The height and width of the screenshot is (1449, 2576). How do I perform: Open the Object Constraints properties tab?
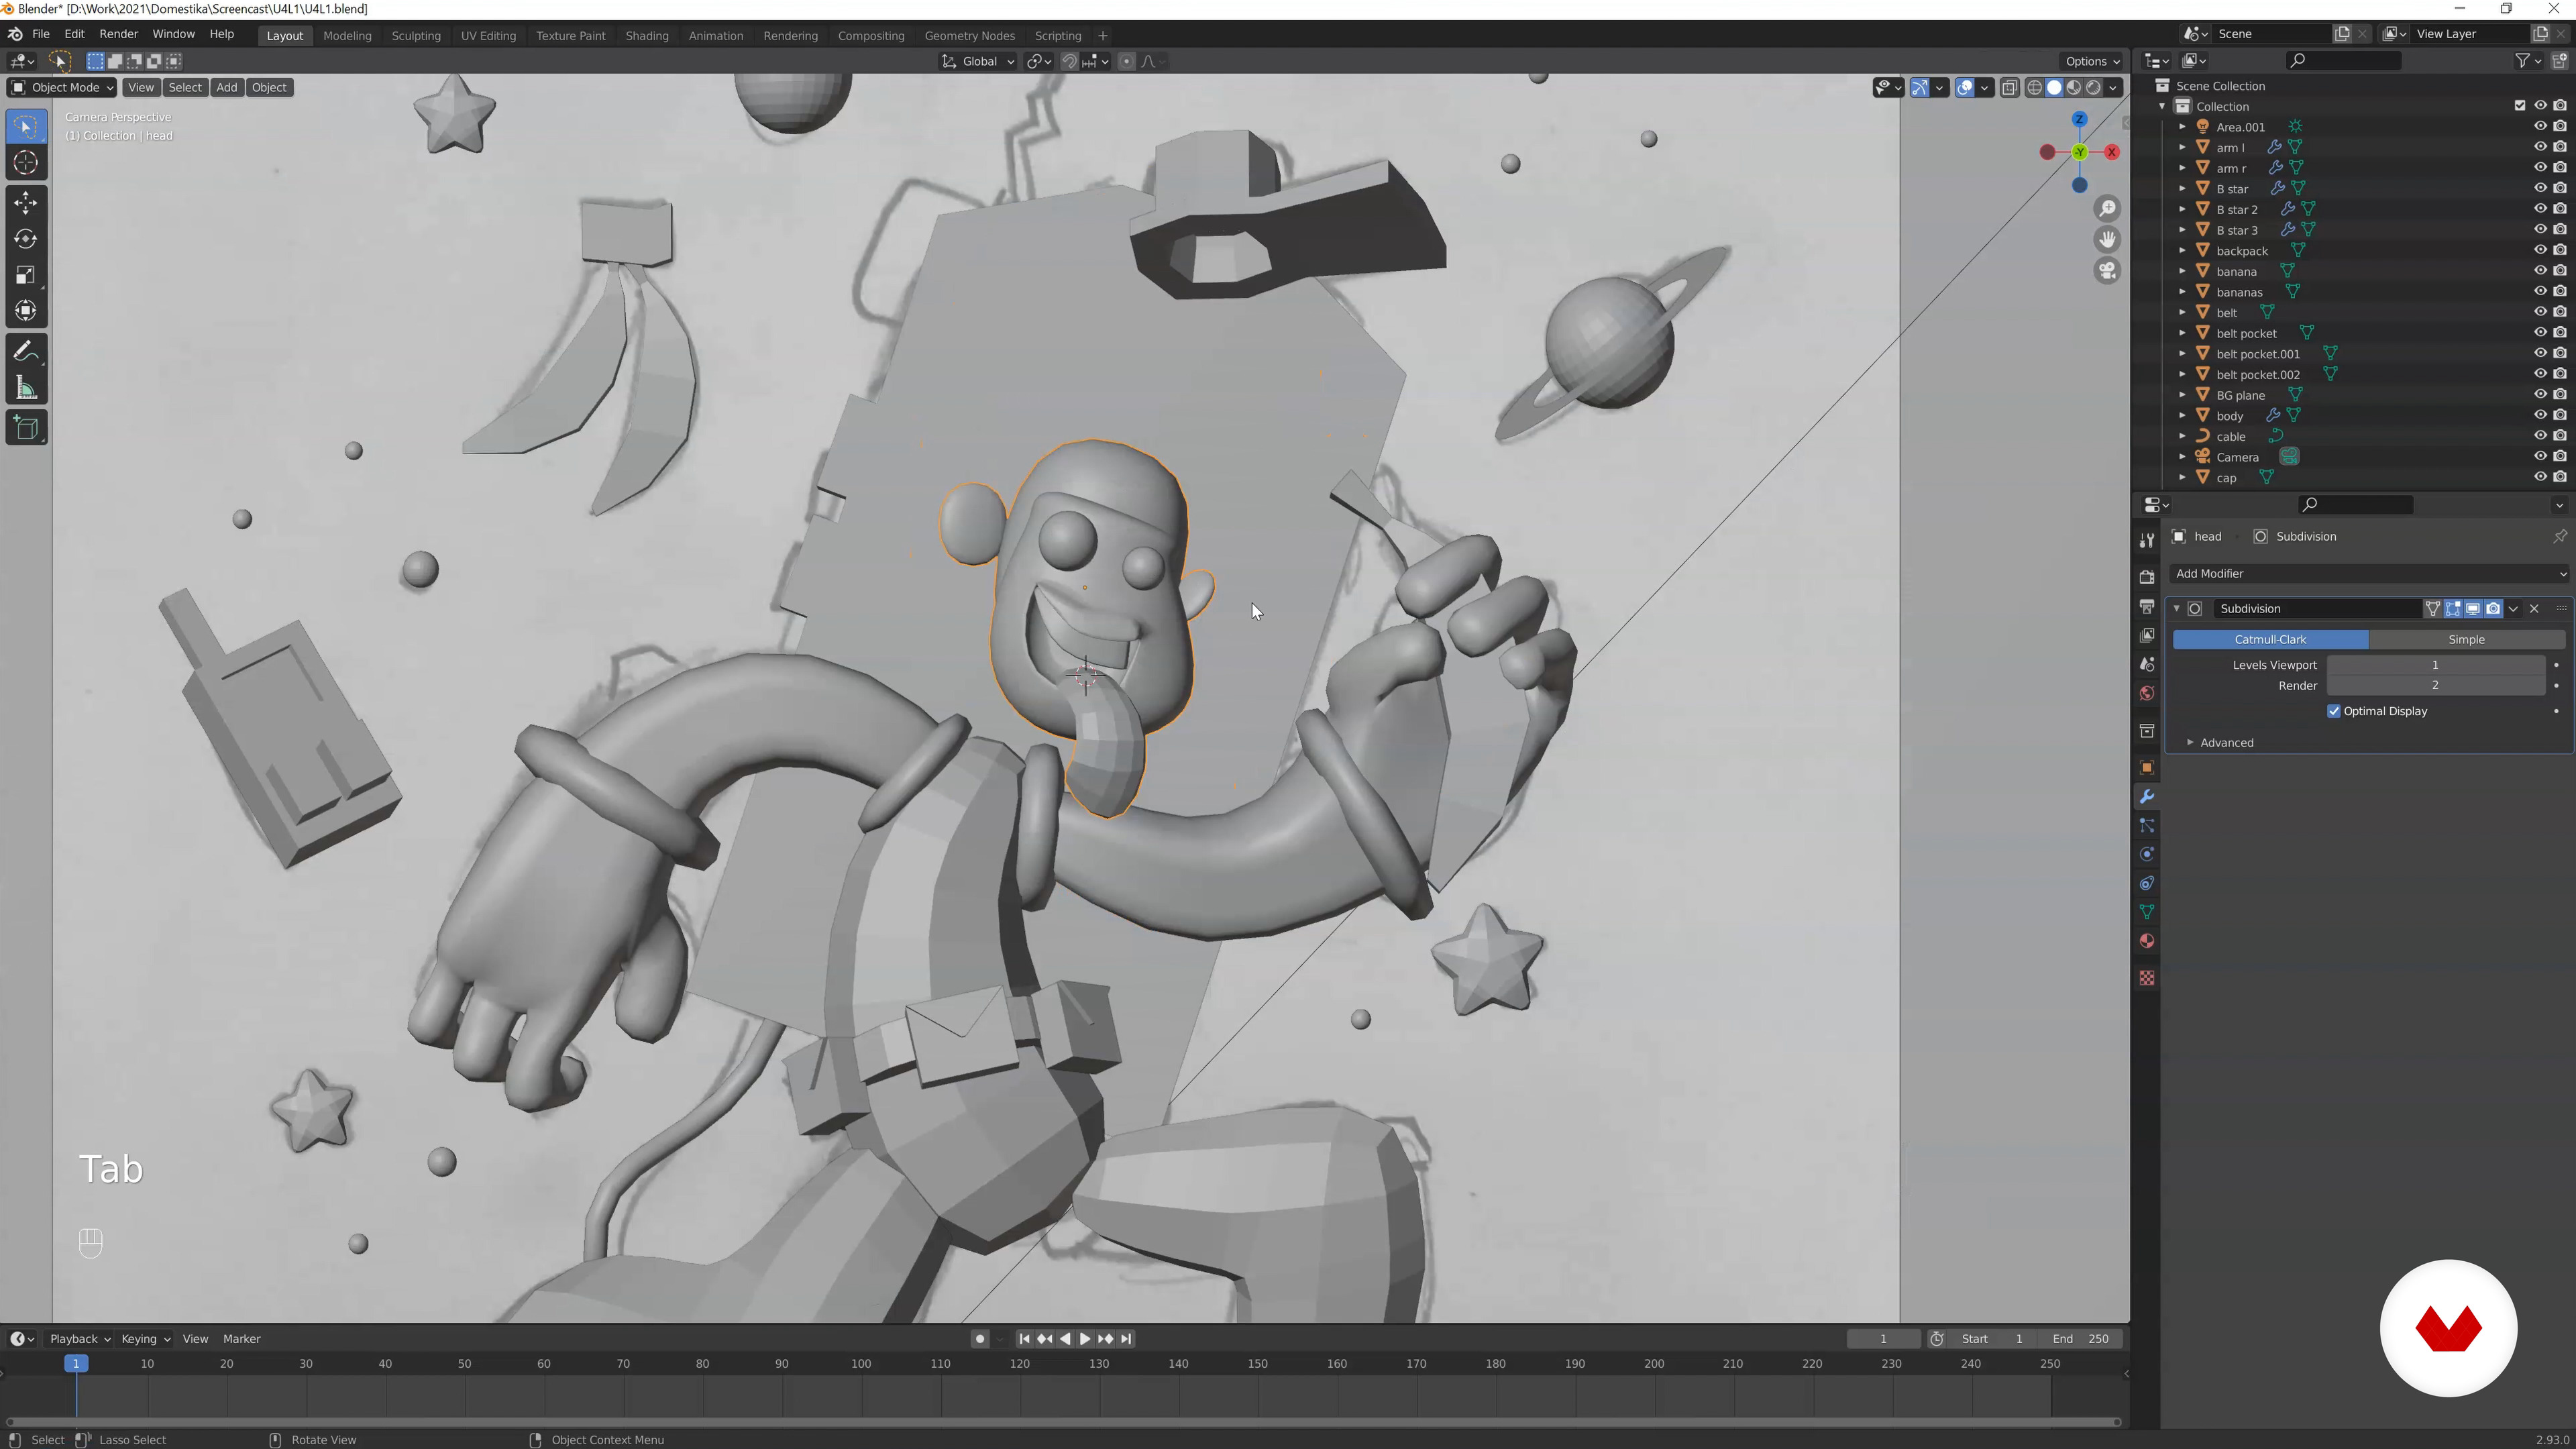[2146, 883]
